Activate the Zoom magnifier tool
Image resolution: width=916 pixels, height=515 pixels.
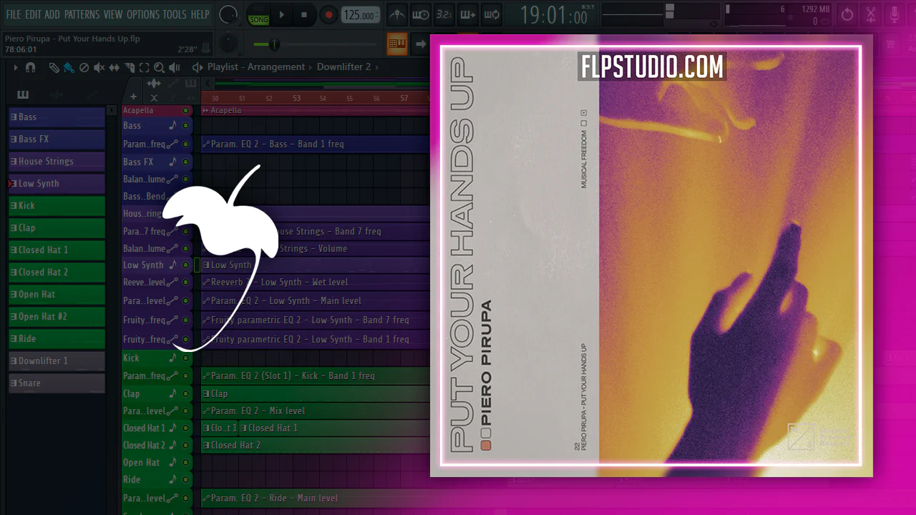[x=159, y=67]
